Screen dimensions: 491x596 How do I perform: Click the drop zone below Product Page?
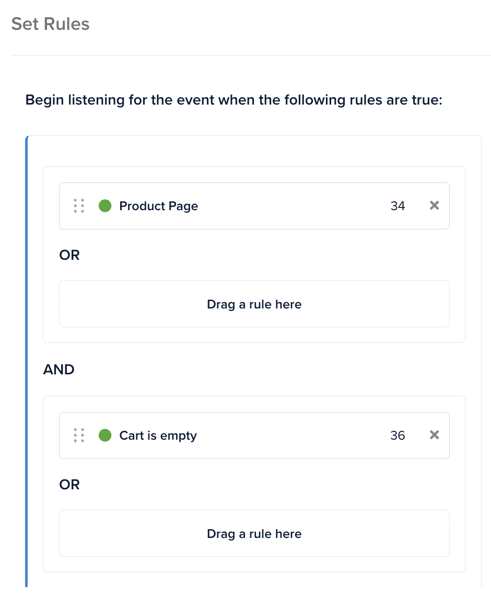(254, 304)
